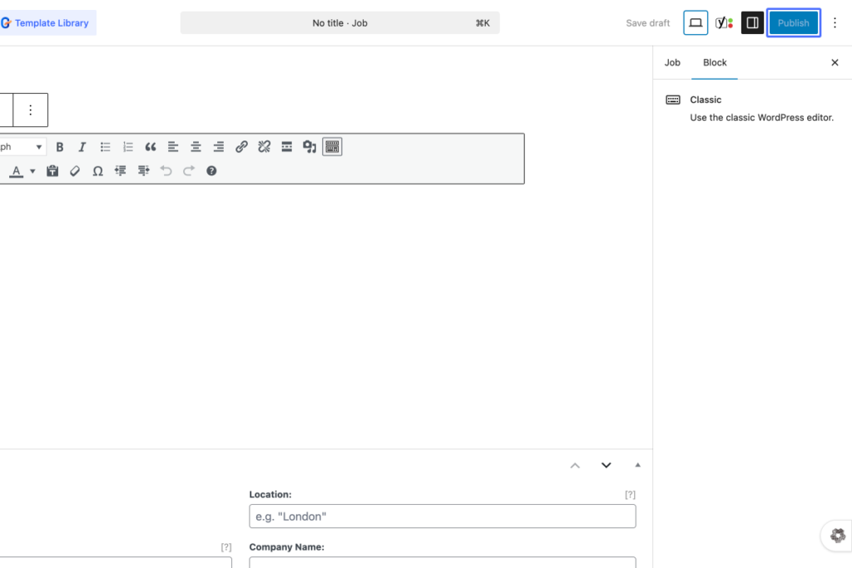Insert Read More tag
The height and width of the screenshot is (568, 852).
tap(286, 146)
